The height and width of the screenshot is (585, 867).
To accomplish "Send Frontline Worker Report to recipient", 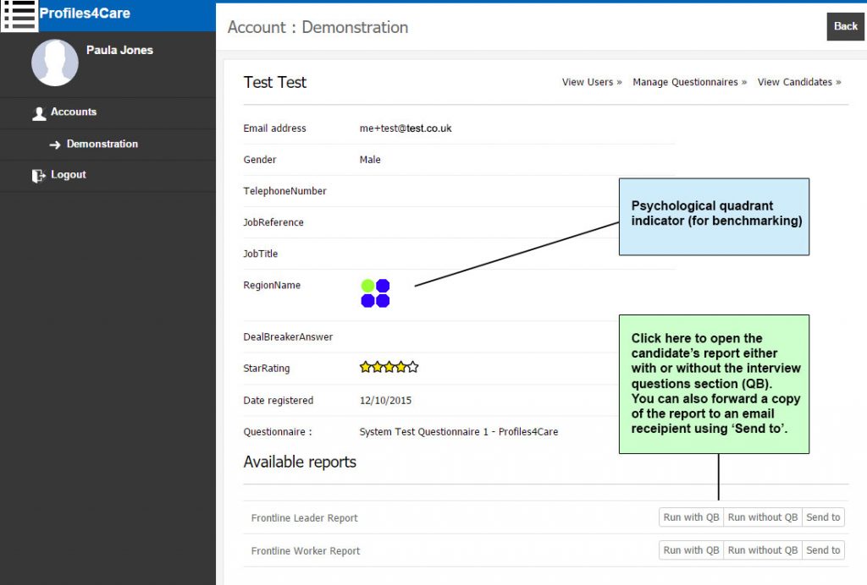I will click(823, 550).
